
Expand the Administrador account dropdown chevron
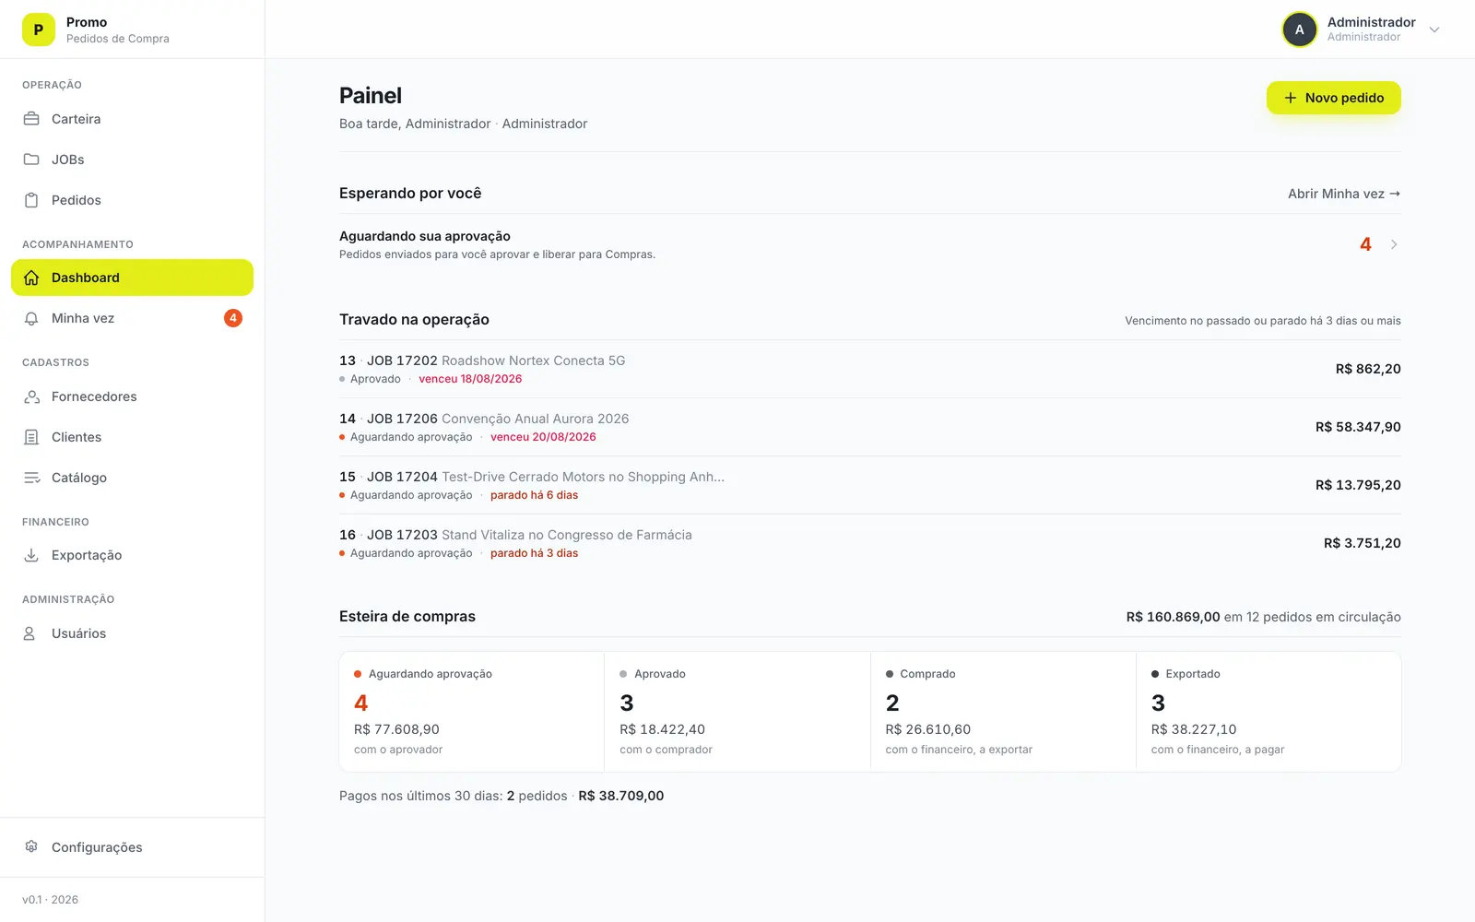pos(1434,30)
